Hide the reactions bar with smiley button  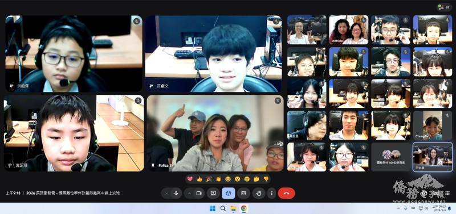229,193
